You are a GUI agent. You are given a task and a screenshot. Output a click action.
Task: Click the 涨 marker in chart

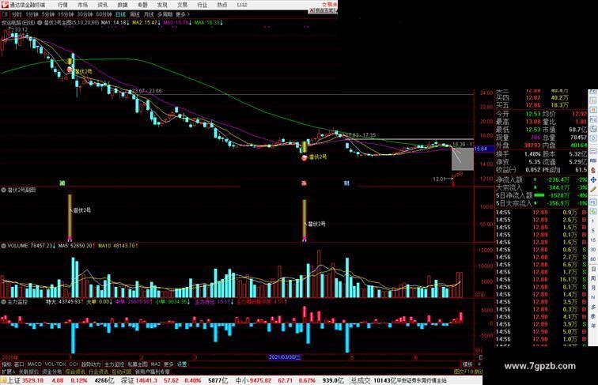click(304, 183)
